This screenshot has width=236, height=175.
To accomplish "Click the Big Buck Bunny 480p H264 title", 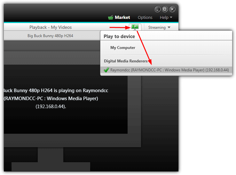I will [50, 36].
